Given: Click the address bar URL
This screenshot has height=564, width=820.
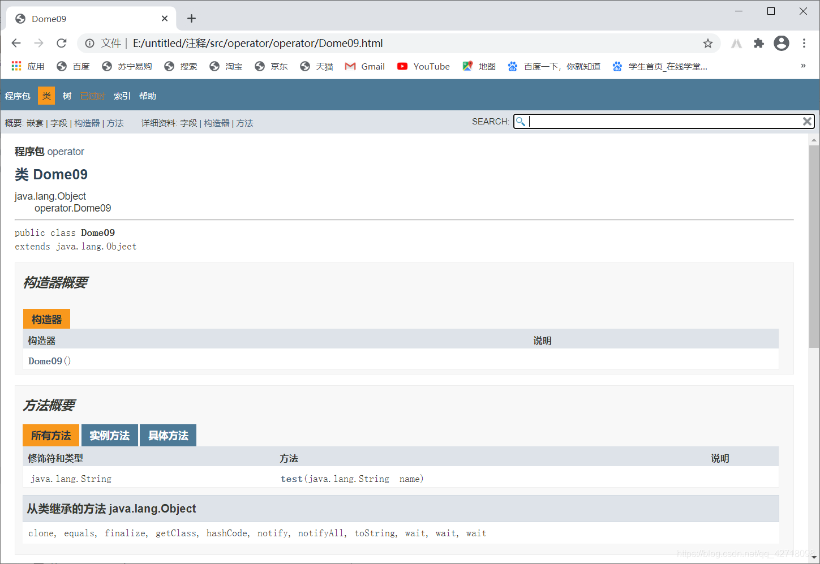Looking at the screenshot, I should click(258, 43).
